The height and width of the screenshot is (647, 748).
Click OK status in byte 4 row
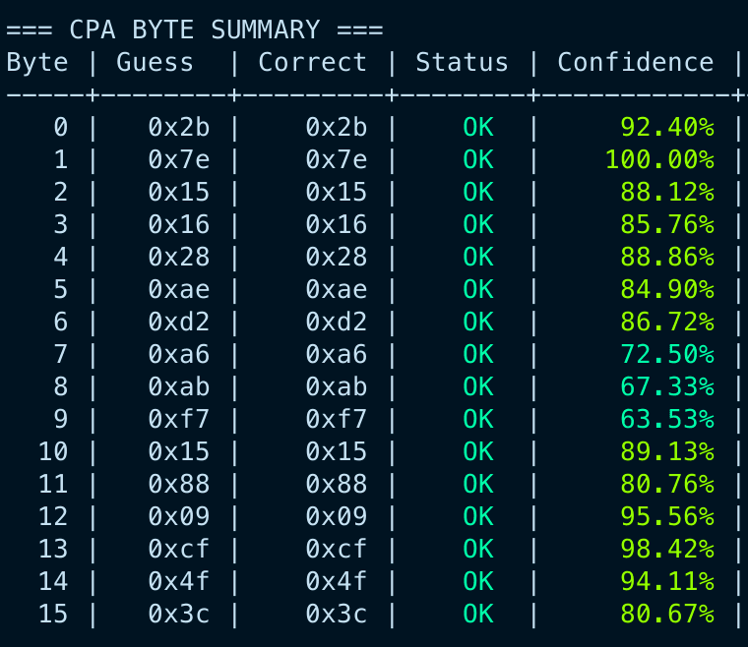[478, 257]
